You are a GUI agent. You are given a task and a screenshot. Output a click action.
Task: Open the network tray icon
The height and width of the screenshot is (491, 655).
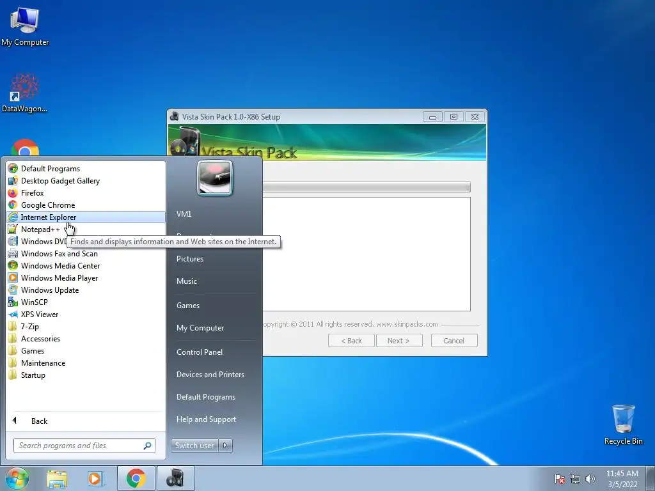575,479
